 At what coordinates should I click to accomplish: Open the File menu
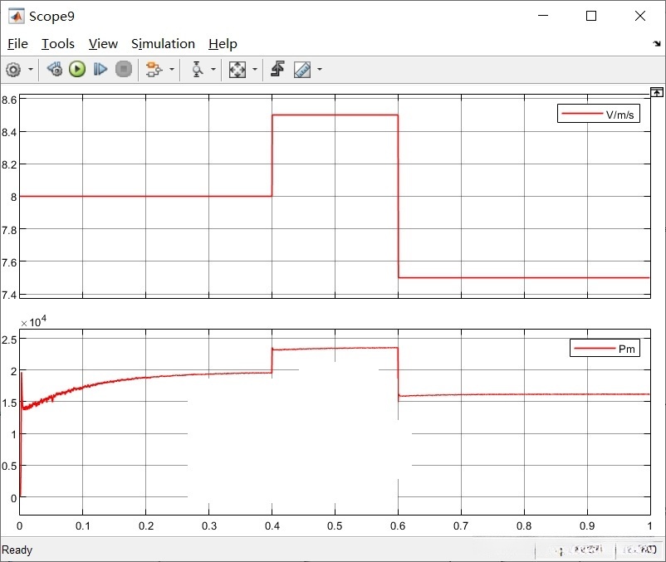click(x=17, y=44)
